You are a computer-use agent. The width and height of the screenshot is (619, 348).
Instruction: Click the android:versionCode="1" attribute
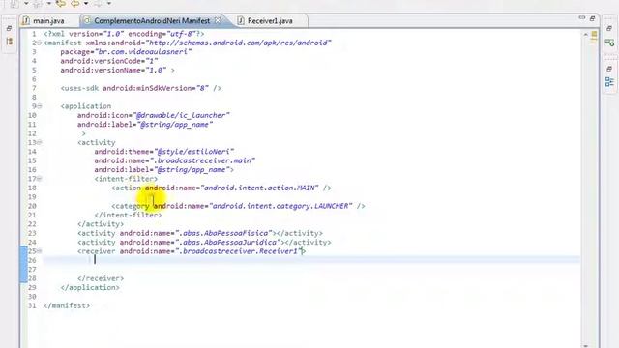(109, 61)
